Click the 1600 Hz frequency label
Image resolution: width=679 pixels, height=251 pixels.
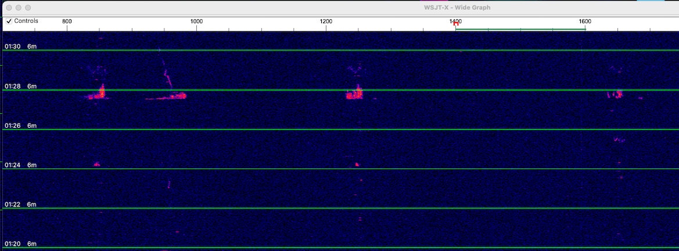click(x=584, y=21)
